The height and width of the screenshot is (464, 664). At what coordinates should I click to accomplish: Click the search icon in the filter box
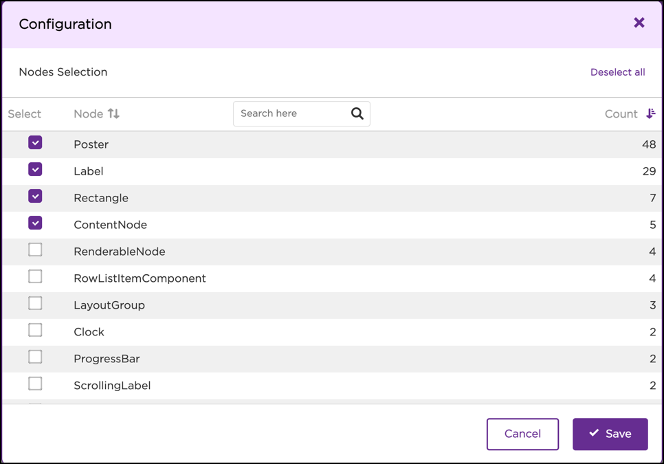pyautogui.click(x=357, y=113)
